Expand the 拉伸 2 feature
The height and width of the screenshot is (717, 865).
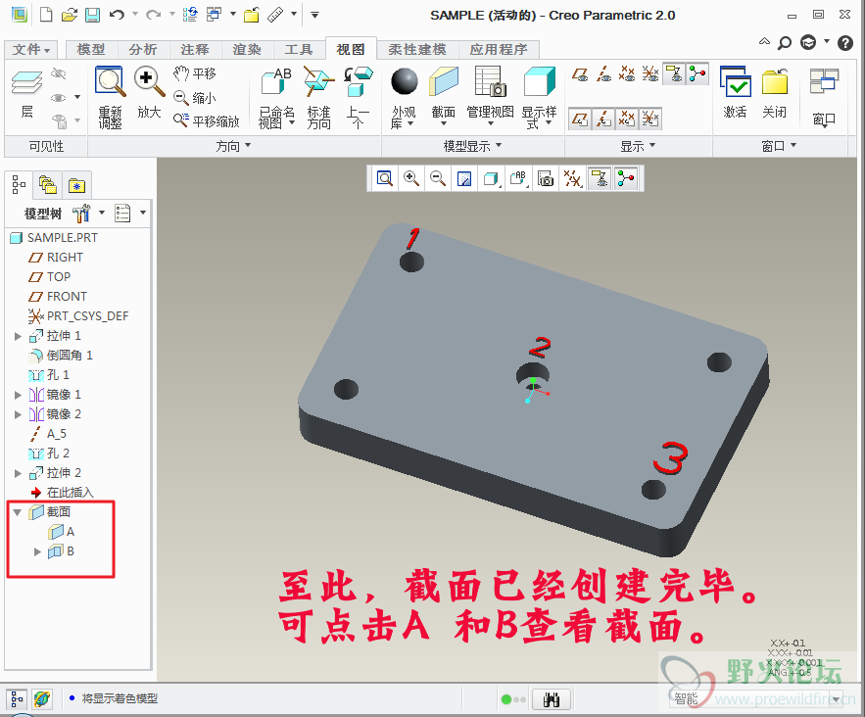tap(18, 473)
